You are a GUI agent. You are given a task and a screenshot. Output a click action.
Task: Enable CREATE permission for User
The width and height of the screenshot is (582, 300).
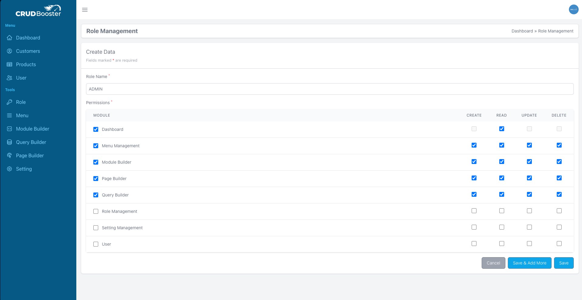click(x=474, y=244)
